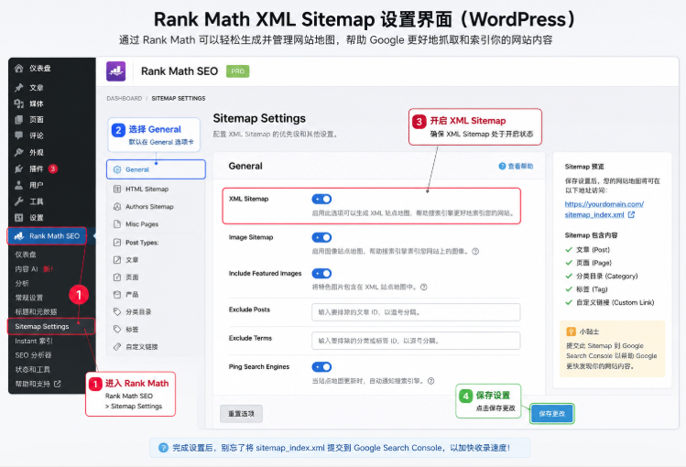Open 状态和工具 submenu item
Screen dimensions: 686x467
32,370
